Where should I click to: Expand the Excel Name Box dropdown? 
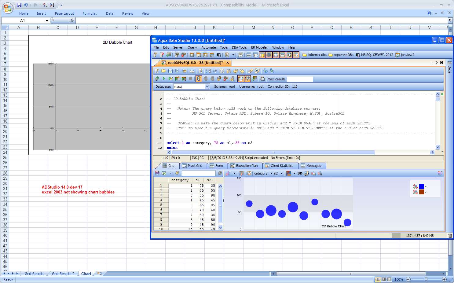[47, 21]
